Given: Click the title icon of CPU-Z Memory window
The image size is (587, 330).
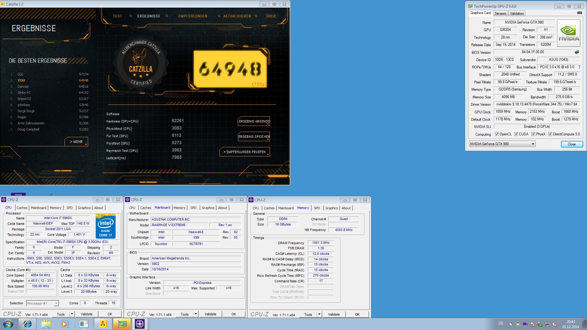Looking at the screenshot, I should tap(251, 200).
